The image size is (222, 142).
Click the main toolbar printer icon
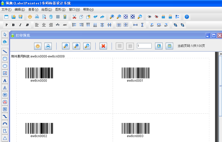coord(37,17)
